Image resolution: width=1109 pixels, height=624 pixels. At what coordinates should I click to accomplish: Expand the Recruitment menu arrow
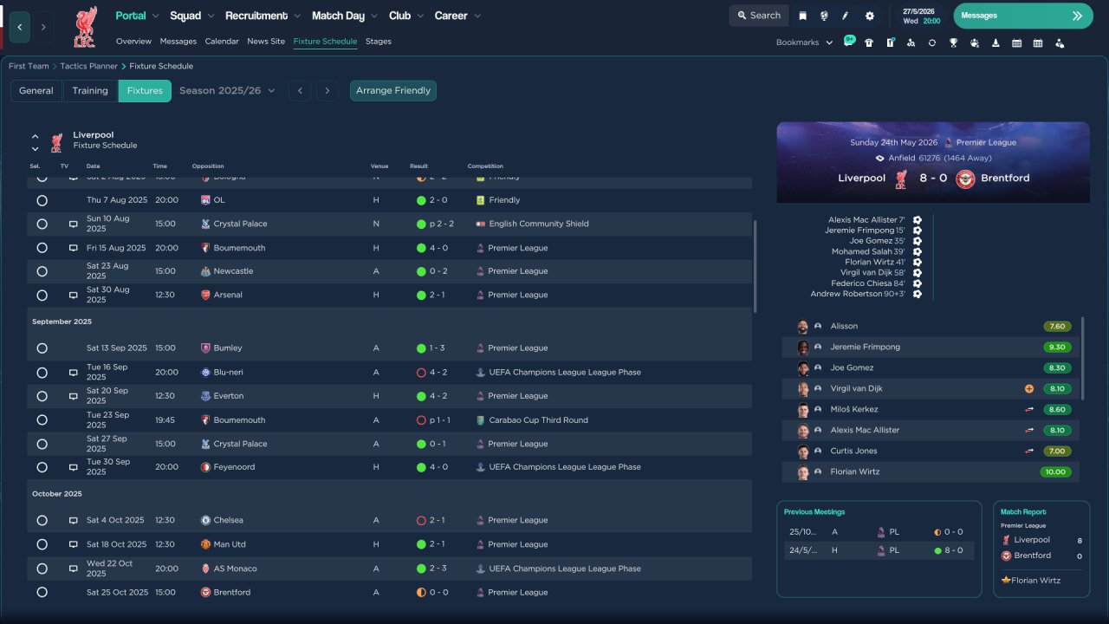(x=297, y=16)
